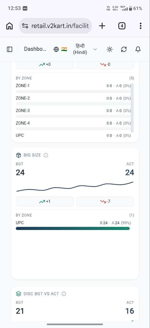Open a new tab with plus icon
Viewport: 150px width, 328px height.
tap(102, 26)
